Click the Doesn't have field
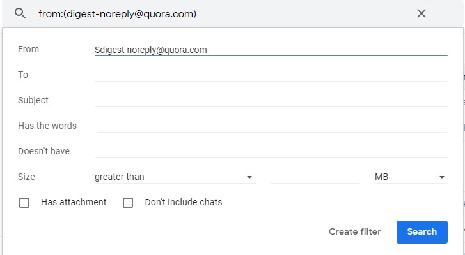This screenshot has height=255, width=465. click(271, 151)
